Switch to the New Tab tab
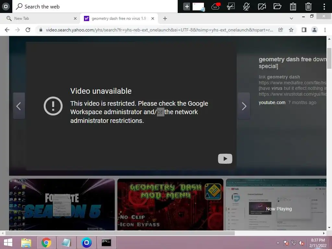The height and width of the screenshot is (249, 332). pos(40,18)
